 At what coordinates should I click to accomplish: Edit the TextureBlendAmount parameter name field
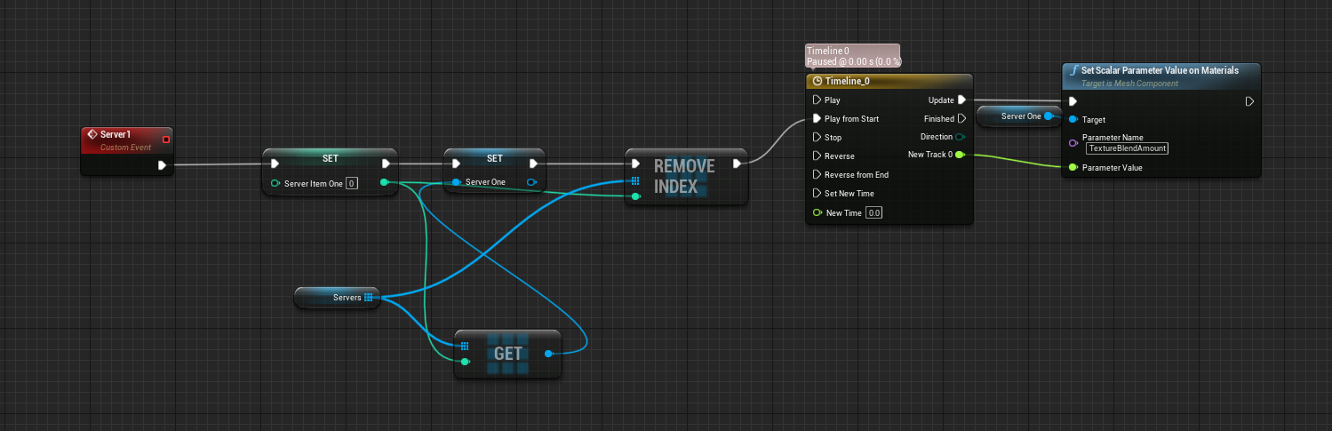pyautogui.click(x=1127, y=148)
